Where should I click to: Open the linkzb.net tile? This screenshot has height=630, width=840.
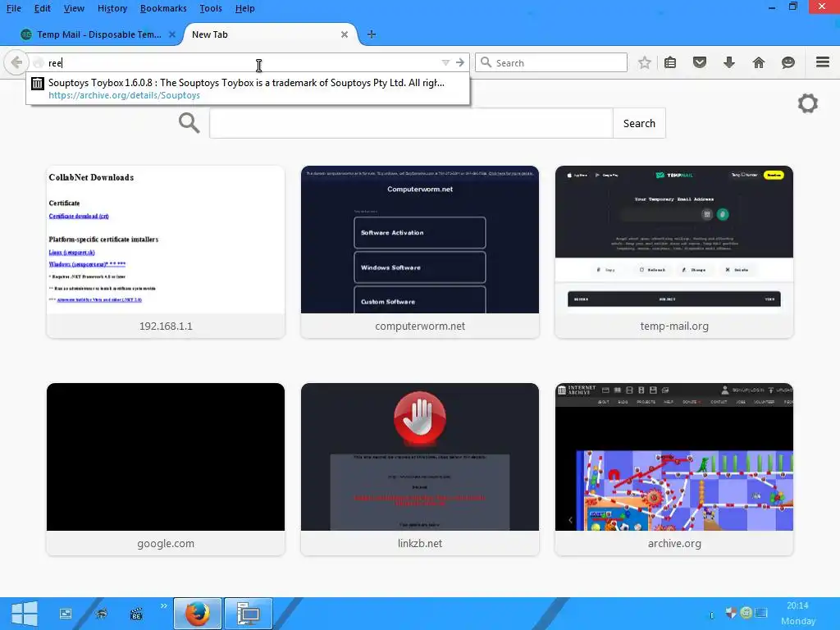[x=420, y=468]
